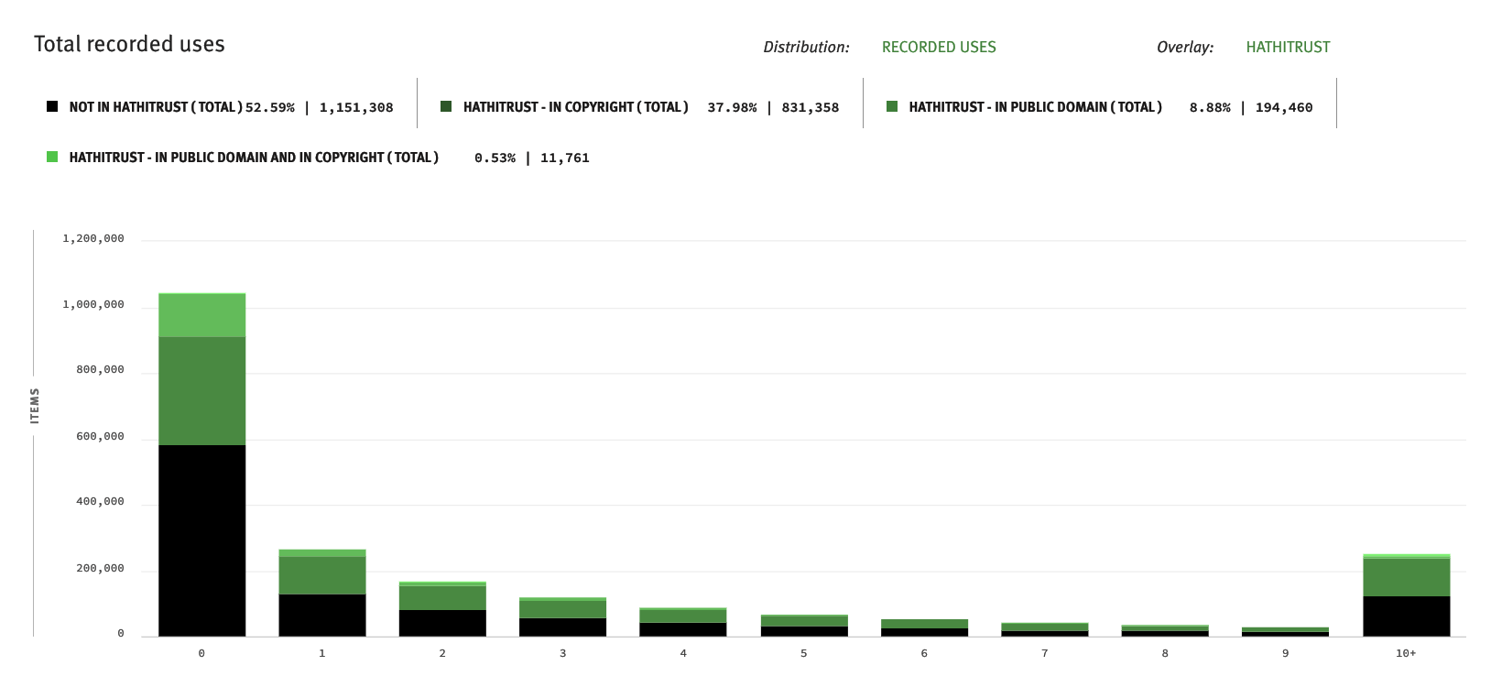Screen dimensions: 1491x698
Task: Select the black segment of the 0 uses bar
Action: 201,540
